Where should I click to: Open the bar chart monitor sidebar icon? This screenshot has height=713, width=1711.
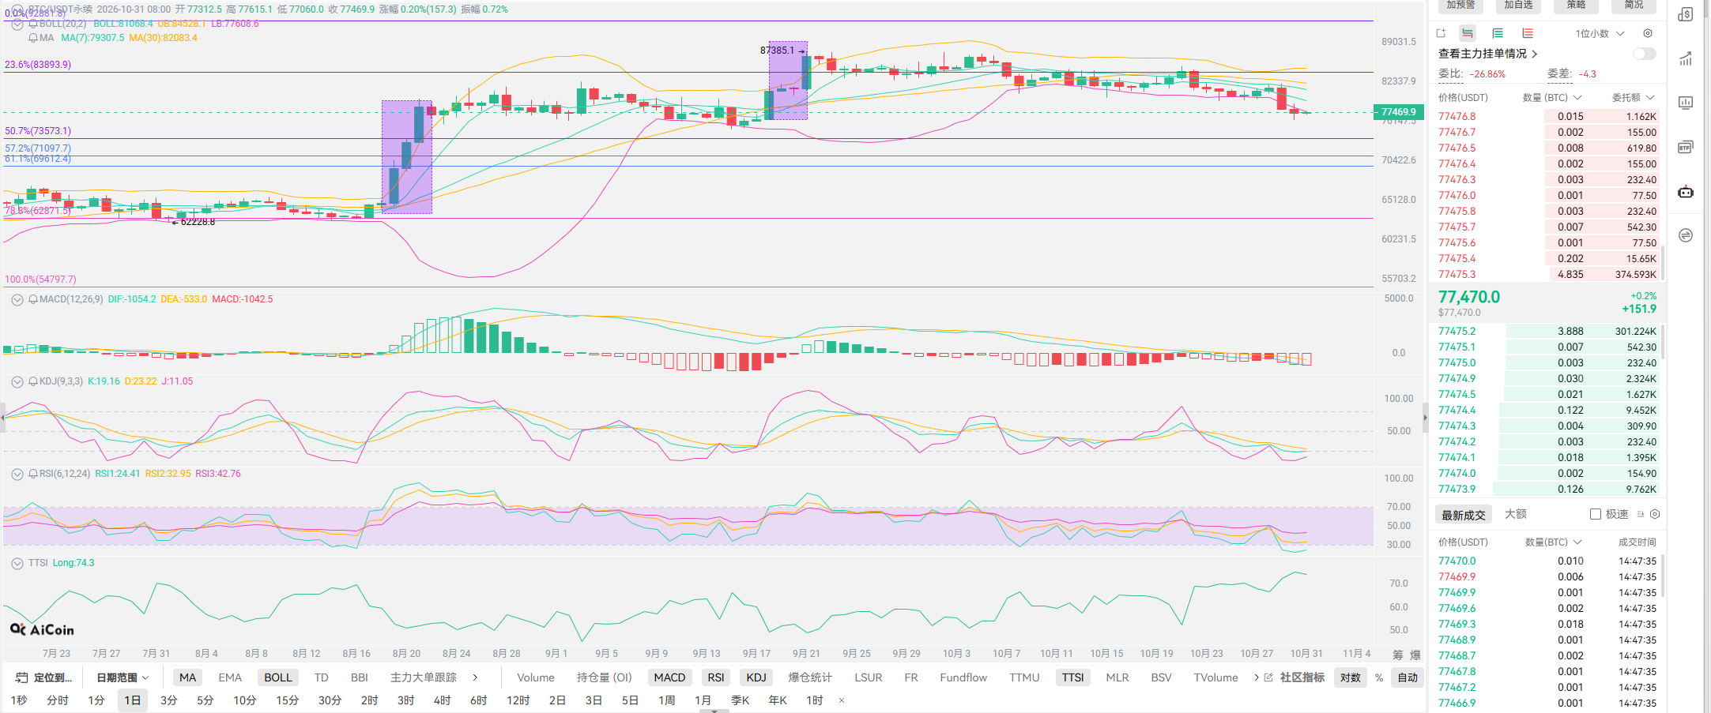[x=1685, y=103]
